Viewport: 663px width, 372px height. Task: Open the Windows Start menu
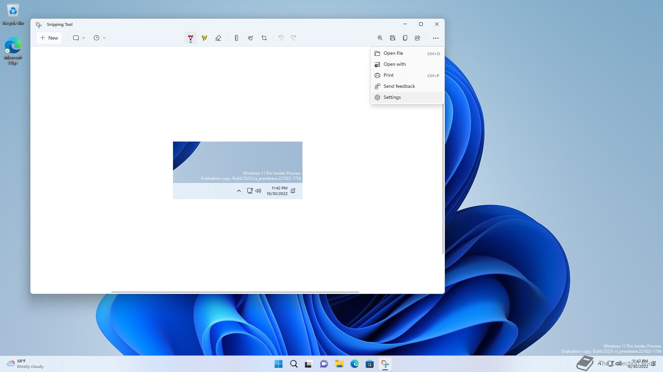tap(278, 364)
